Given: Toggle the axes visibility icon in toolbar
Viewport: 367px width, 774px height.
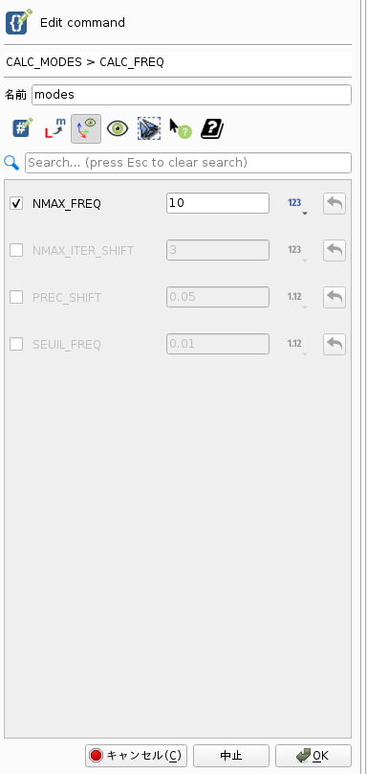Looking at the screenshot, I should coord(86,128).
